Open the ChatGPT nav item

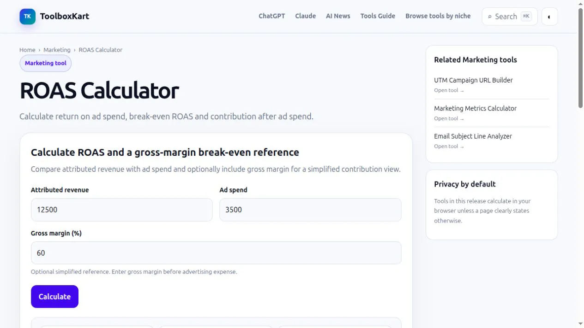tap(272, 16)
